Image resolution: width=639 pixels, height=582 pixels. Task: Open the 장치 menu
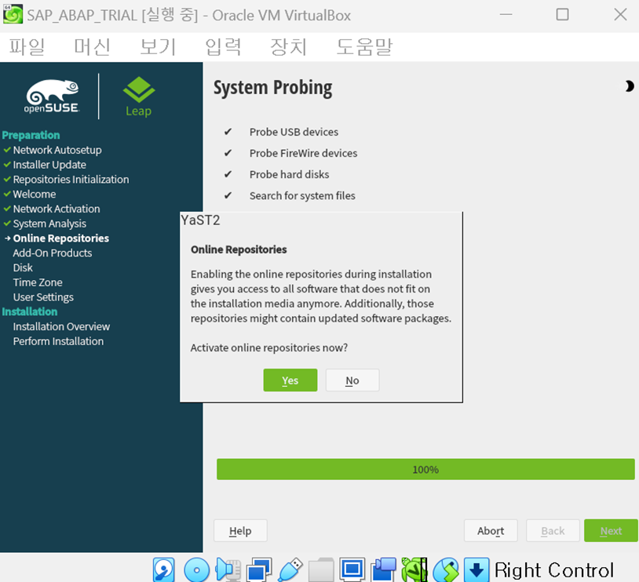tap(289, 46)
